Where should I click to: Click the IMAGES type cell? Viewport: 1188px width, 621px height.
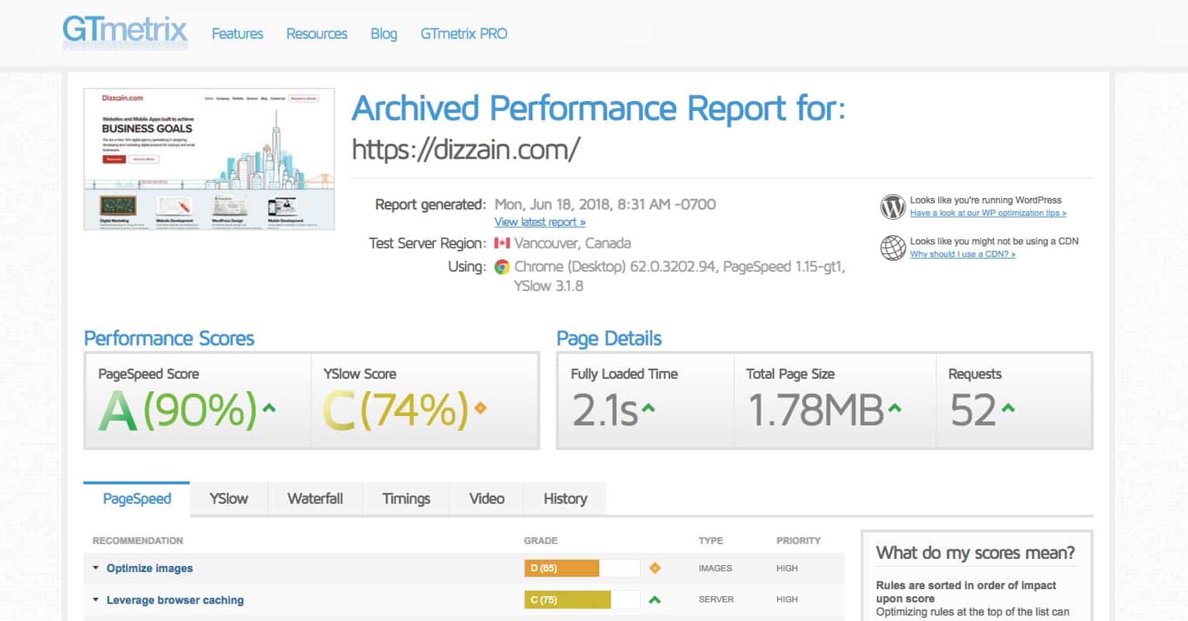715,568
